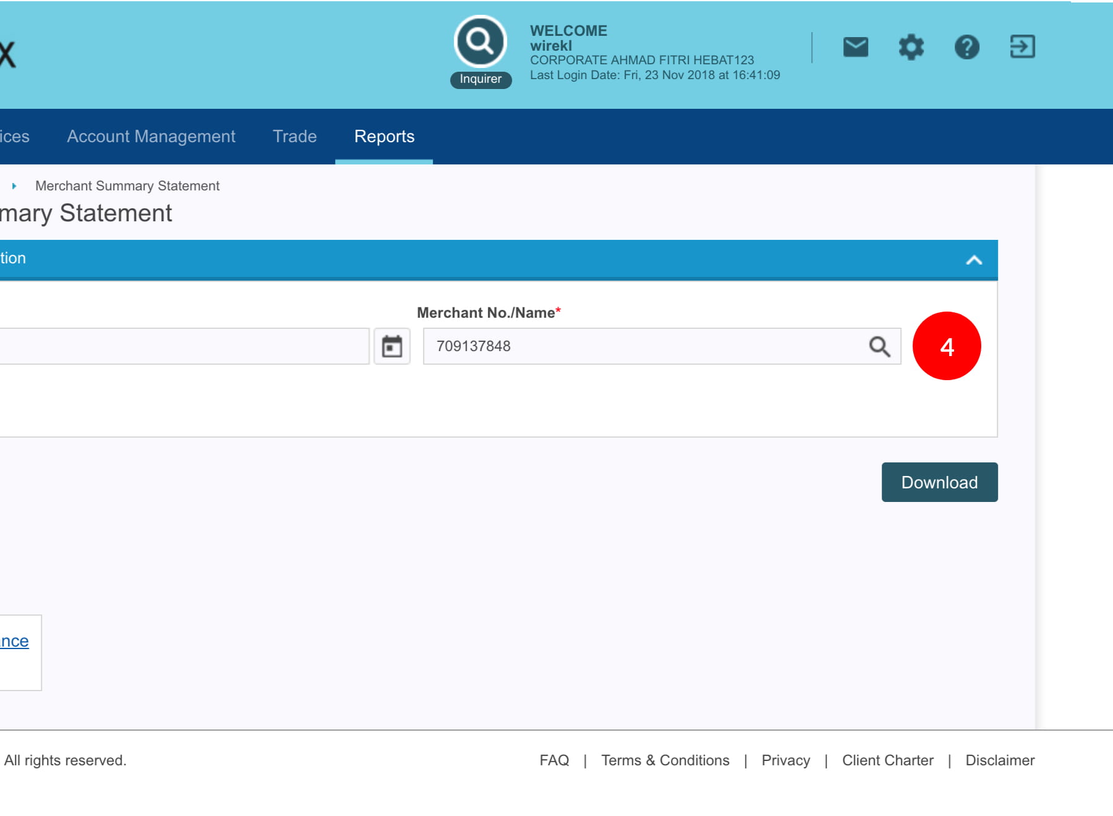Image resolution: width=1113 pixels, height=816 pixels.
Task: Open settings via the gear icon
Action: 911,47
